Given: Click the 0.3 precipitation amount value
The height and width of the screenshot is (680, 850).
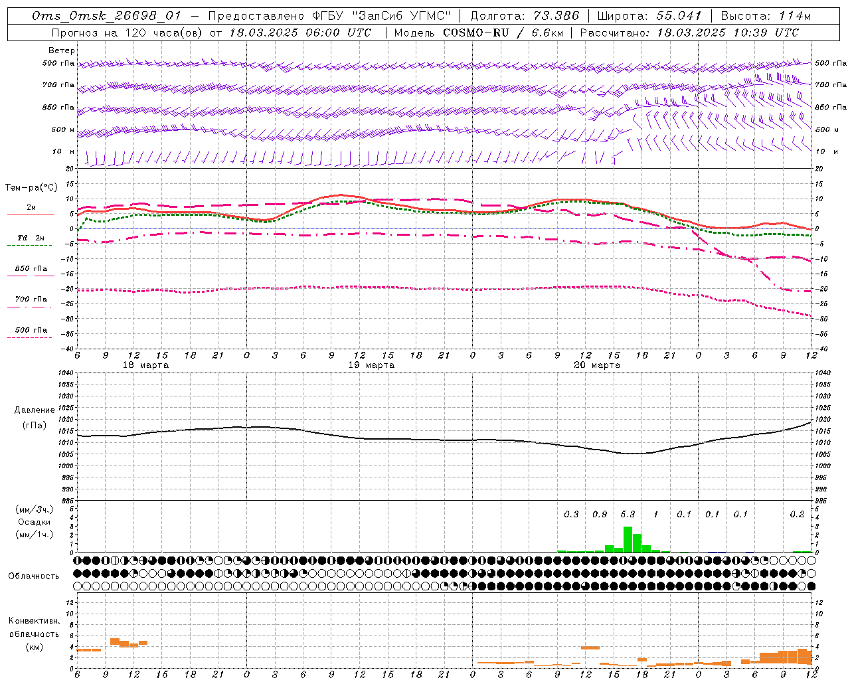Looking at the screenshot, I should coord(571,515).
